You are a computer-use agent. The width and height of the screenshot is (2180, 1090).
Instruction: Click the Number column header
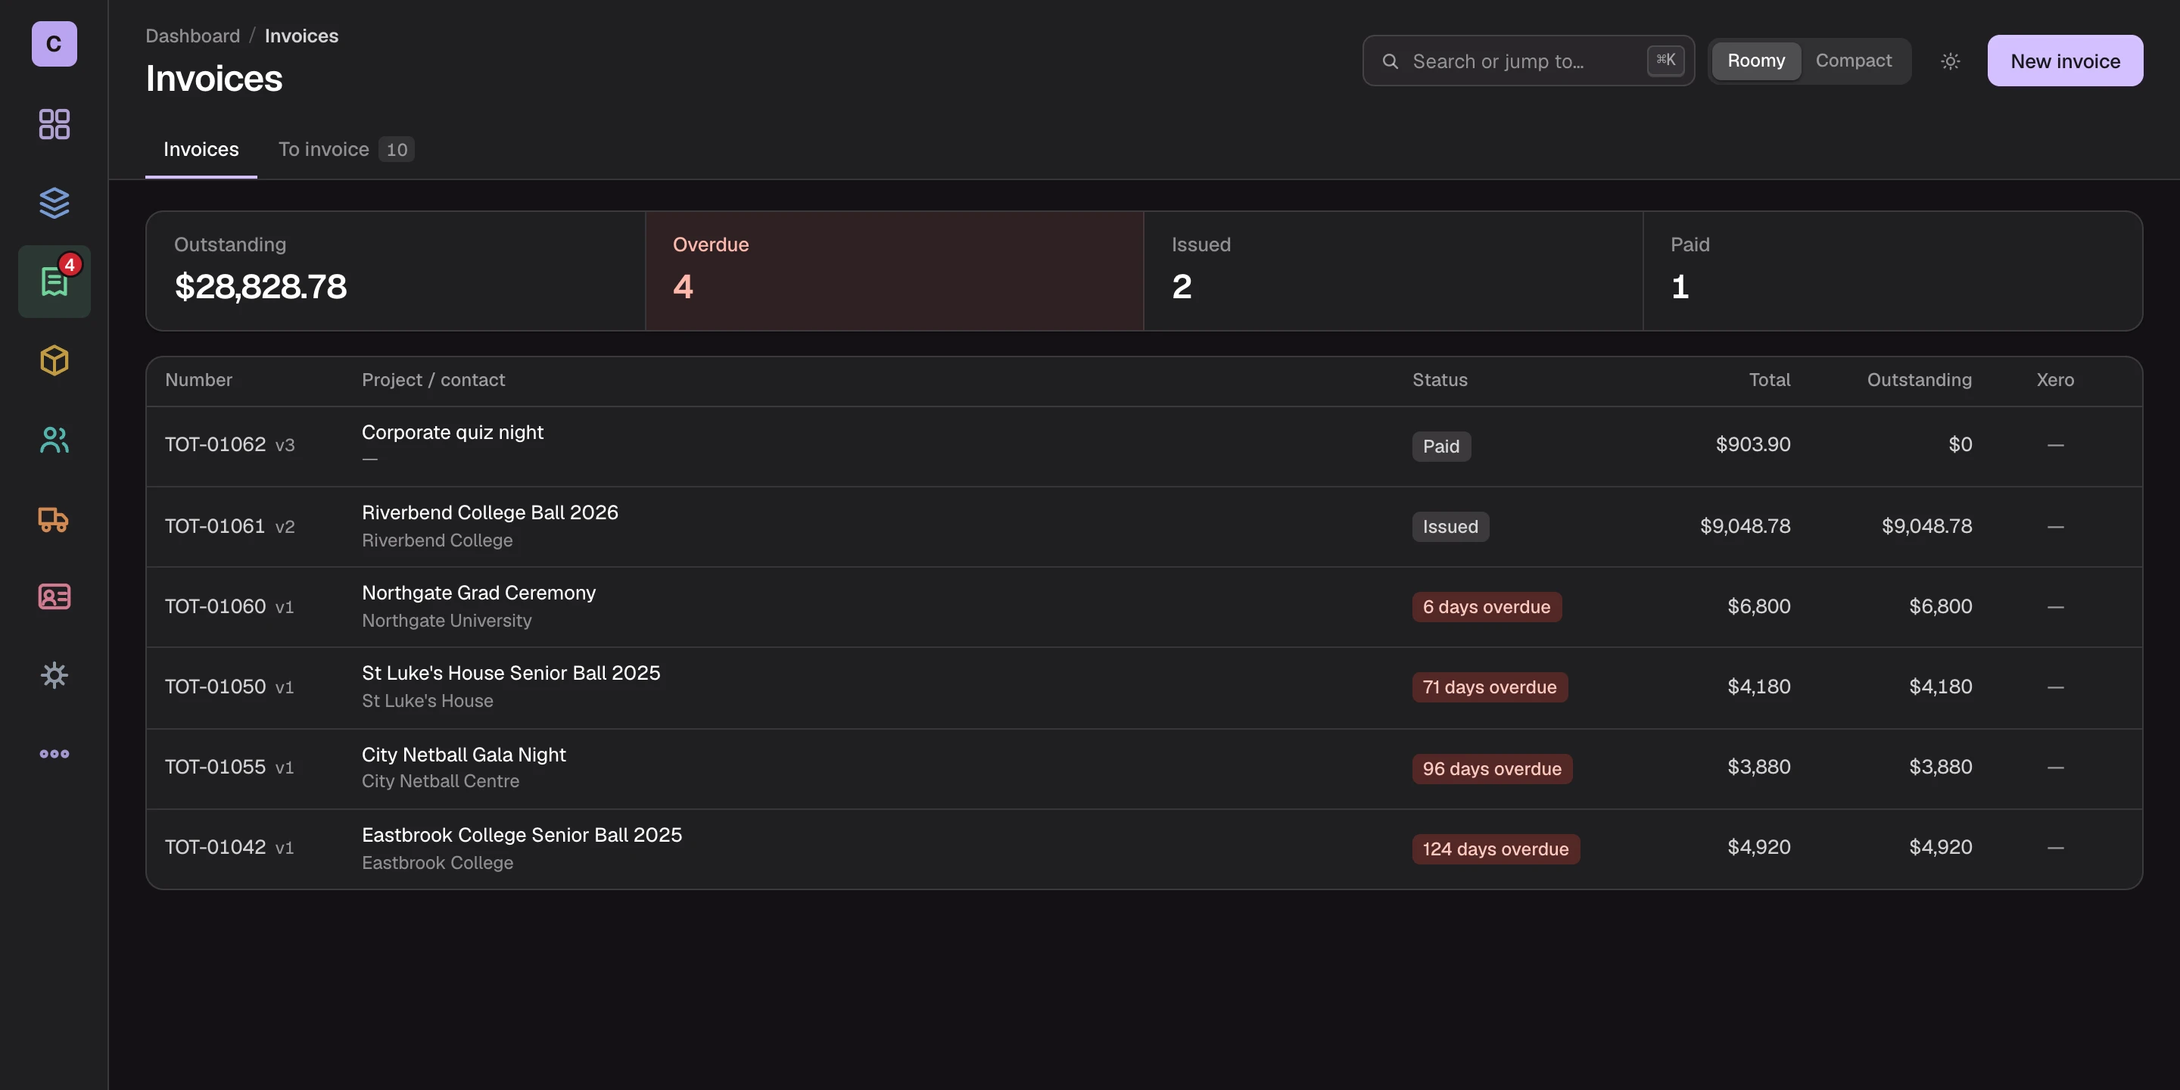tap(198, 380)
